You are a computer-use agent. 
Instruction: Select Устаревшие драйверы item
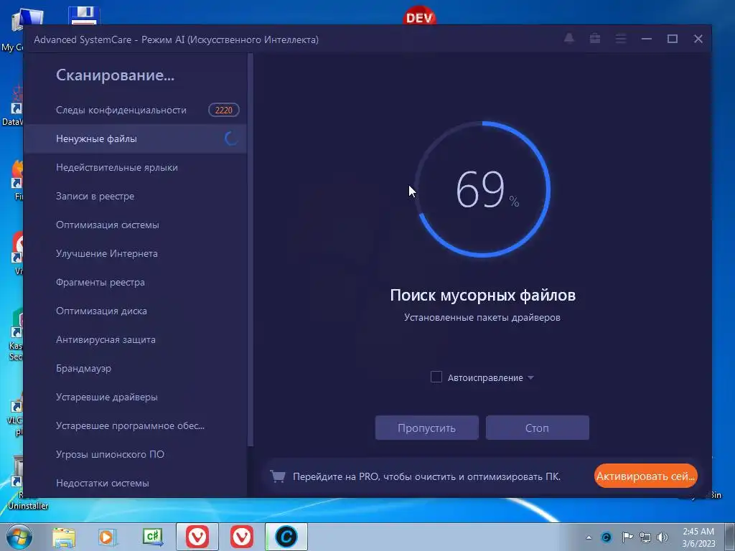point(135,397)
